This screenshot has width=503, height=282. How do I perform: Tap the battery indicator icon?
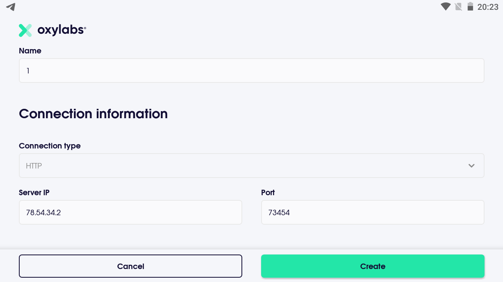point(470,7)
